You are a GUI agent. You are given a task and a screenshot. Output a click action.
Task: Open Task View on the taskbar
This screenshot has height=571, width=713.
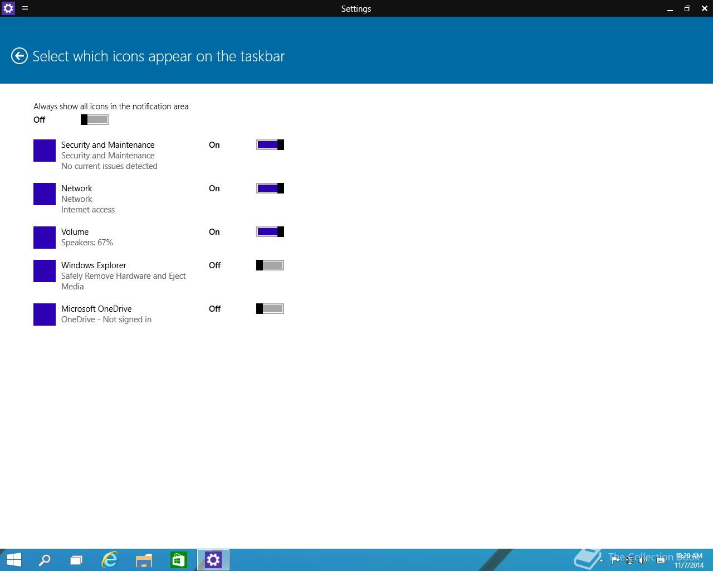[x=76, y=560]
